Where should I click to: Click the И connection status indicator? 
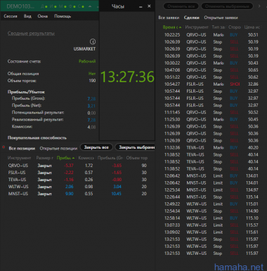tap(53, 6)
